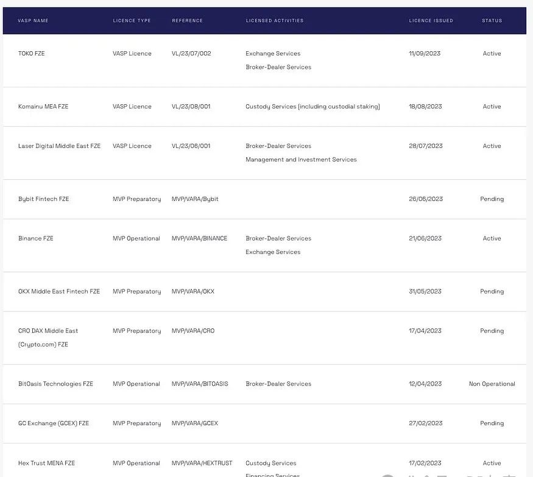Select the issue date 11/09/2023
533x477 pixels.
coord(425,54)
